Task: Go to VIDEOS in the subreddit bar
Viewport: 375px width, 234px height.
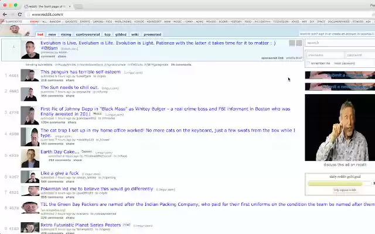Action: point(139,22)
